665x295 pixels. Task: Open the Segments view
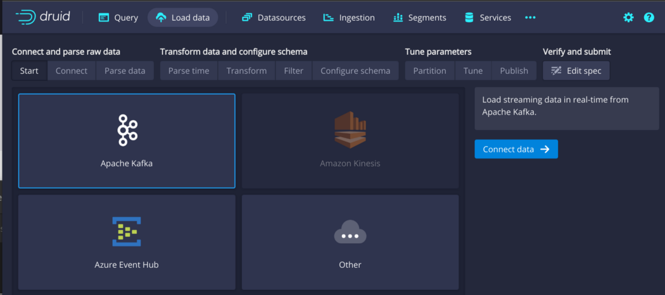tap(419, 17)
